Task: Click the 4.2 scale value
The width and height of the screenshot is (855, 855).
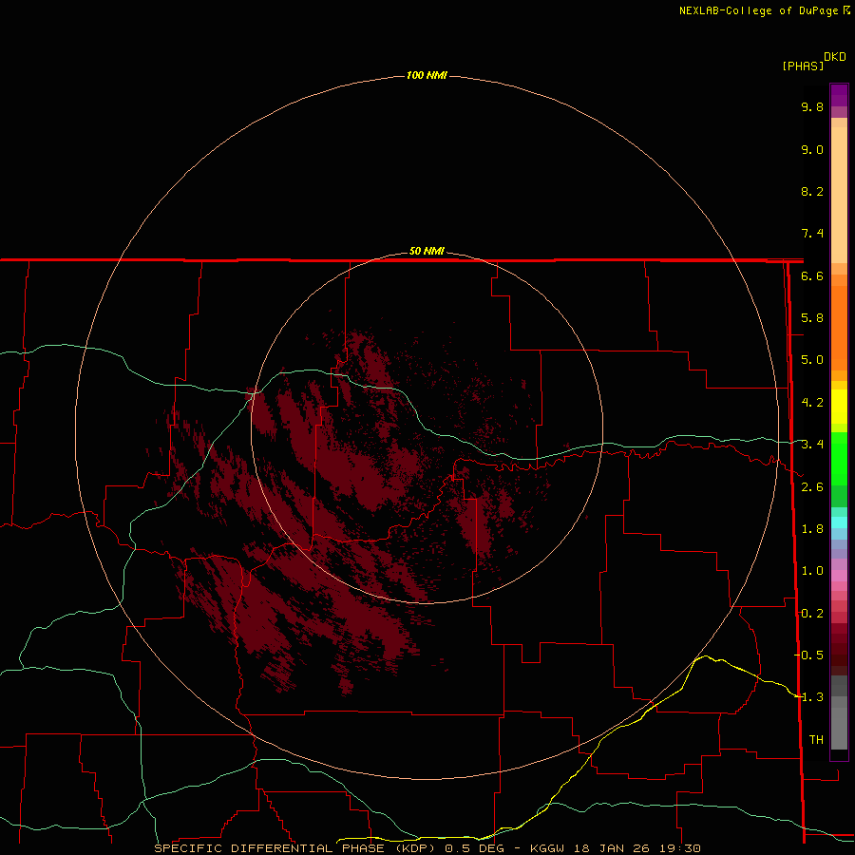Action: click(x=812, y=403)
